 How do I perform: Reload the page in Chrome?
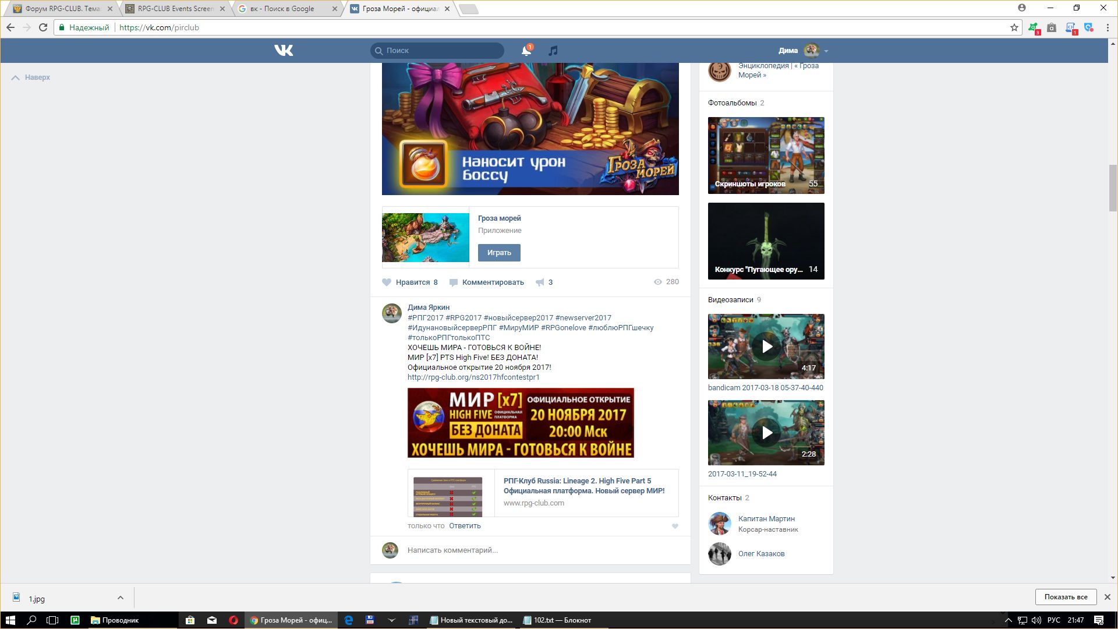[x=43, y=27]
